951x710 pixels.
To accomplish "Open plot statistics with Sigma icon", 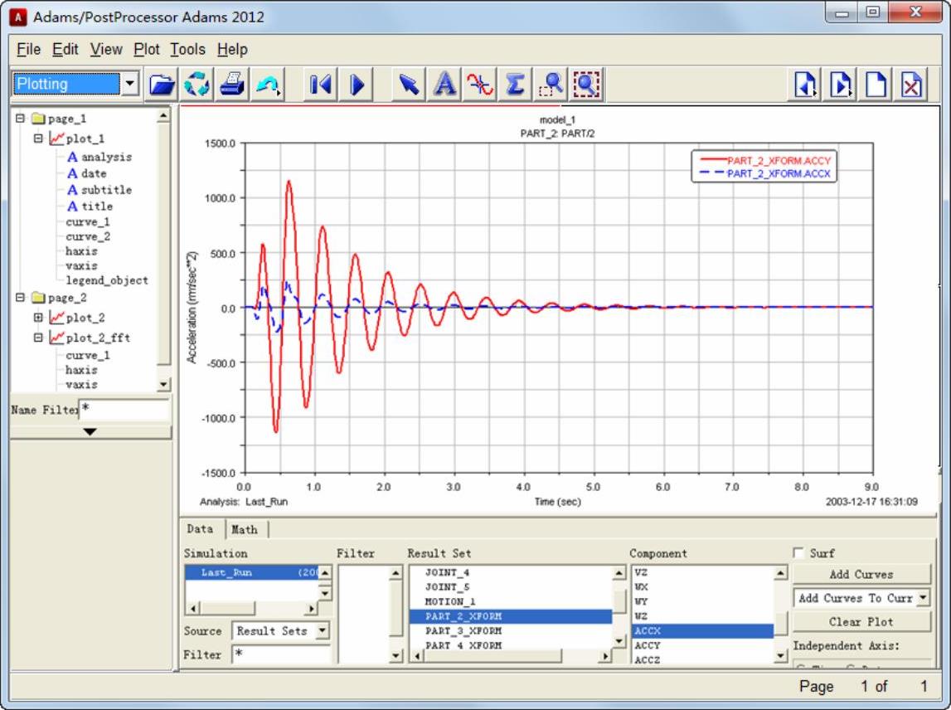I will tap(515, 84).
